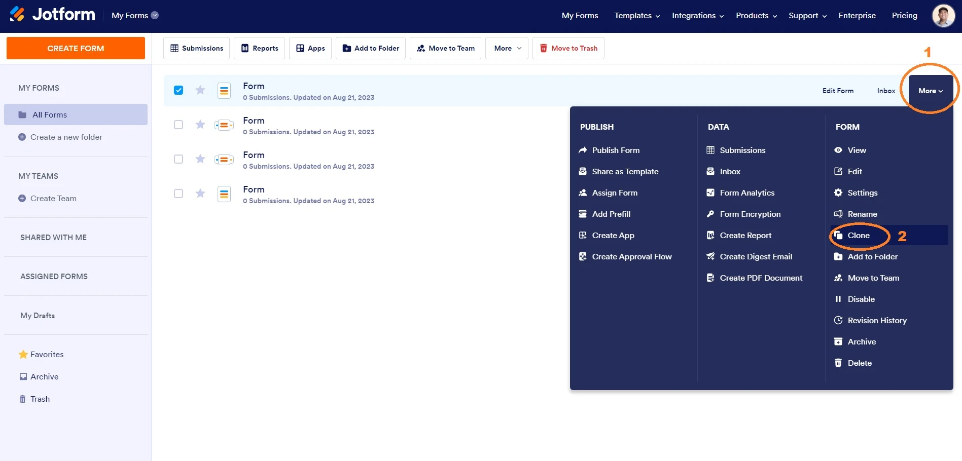Click the Move to Trash bin icon

coord(543,48)
